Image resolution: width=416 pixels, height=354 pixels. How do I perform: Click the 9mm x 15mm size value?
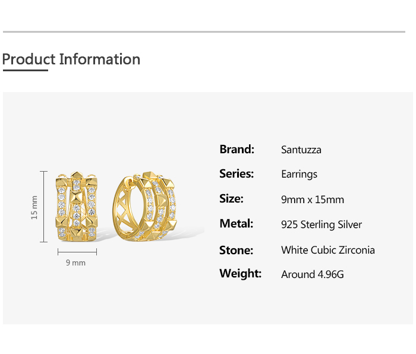(313, 200)
